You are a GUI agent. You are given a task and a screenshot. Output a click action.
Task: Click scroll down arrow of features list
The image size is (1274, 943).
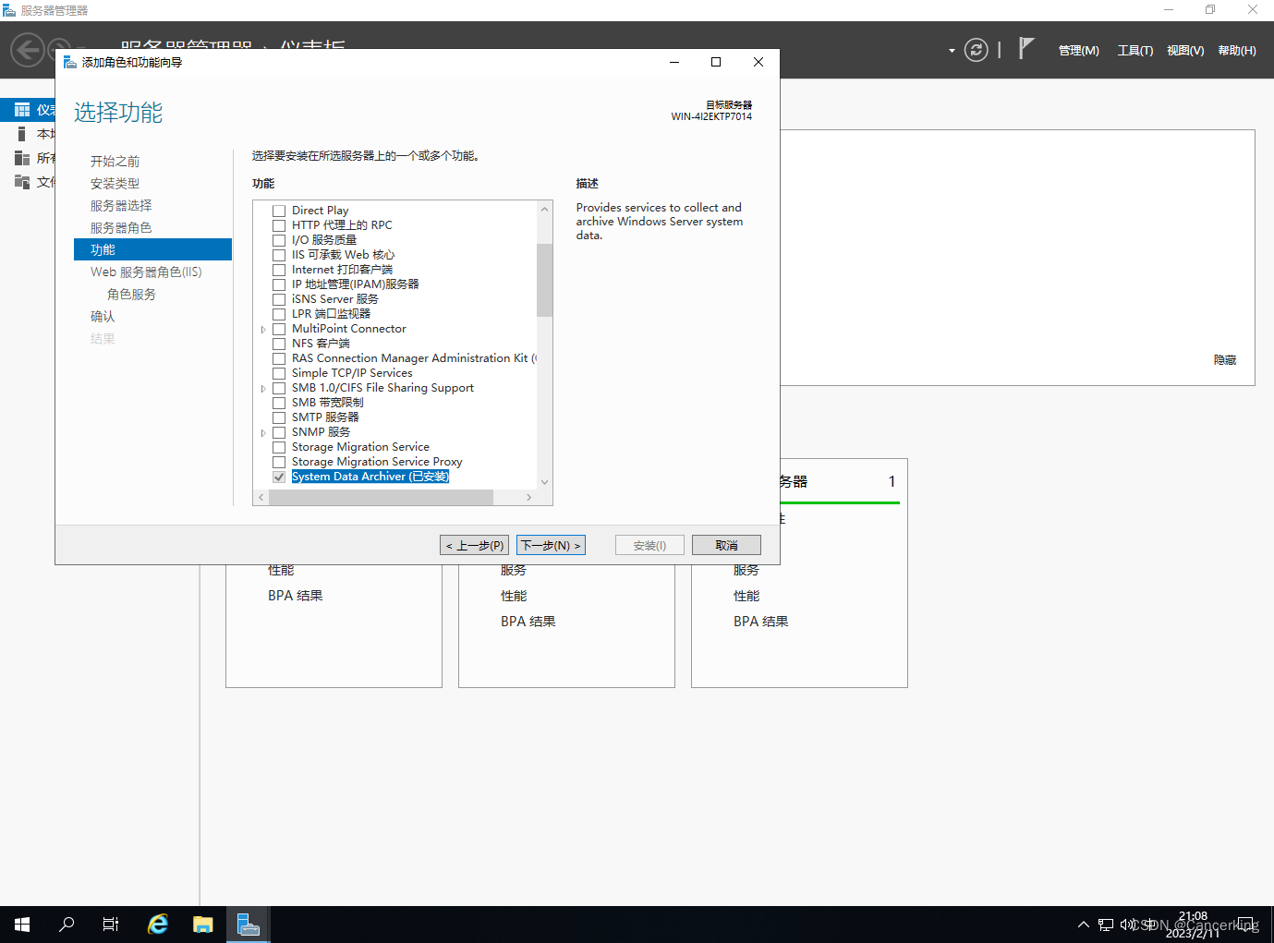click(544, 482)
